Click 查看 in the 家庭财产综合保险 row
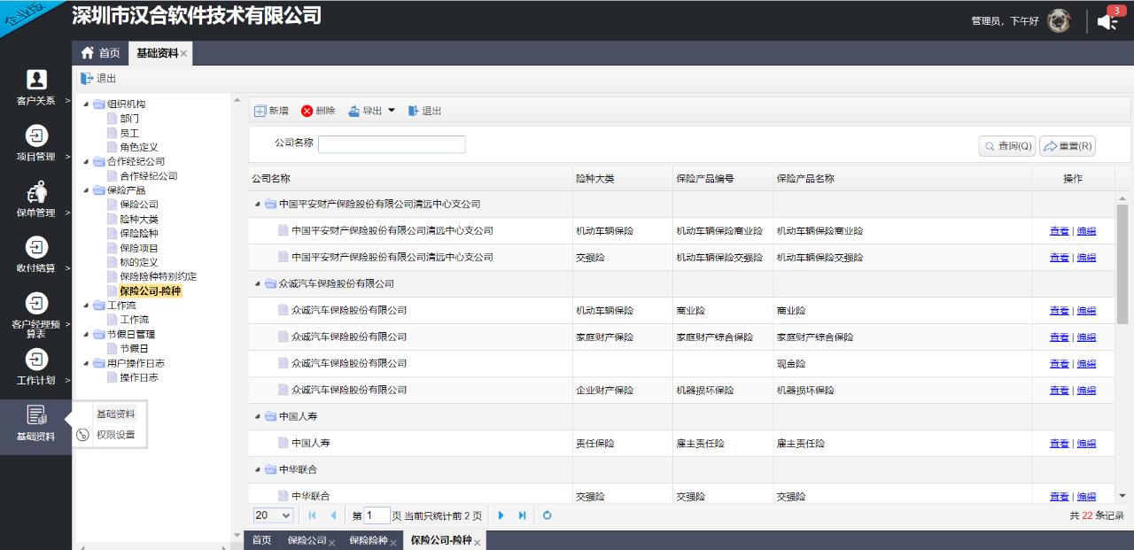The height and width of the screenshot is (550, 1134). click(1060, 337)
